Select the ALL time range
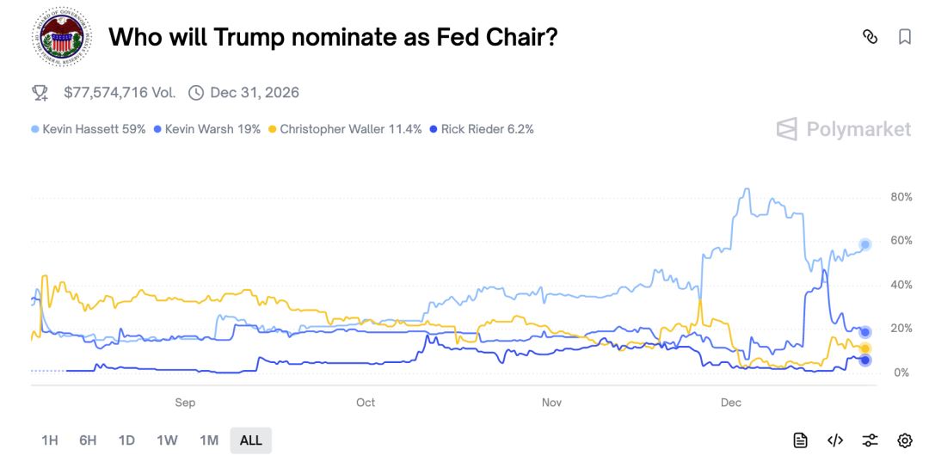This screenshot has height=468, width=929. (250, 440)
